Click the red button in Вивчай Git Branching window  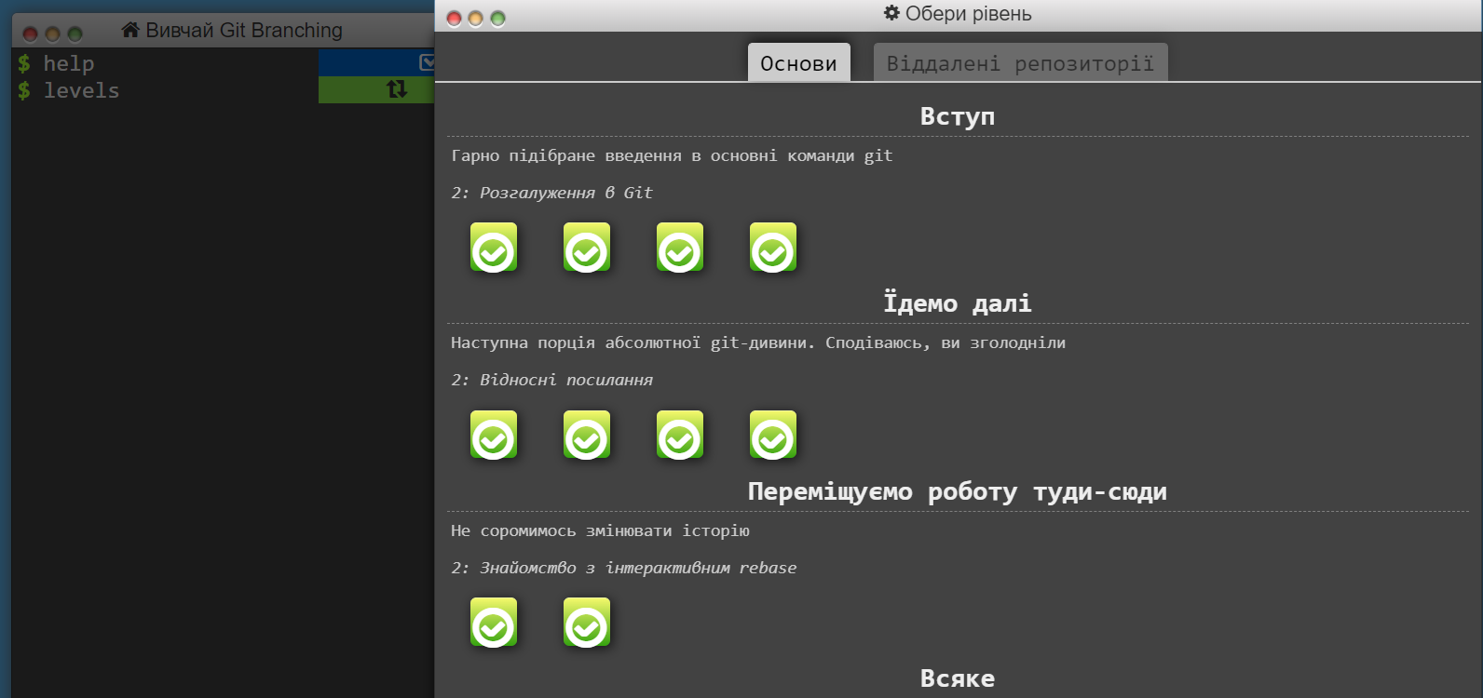30,34
